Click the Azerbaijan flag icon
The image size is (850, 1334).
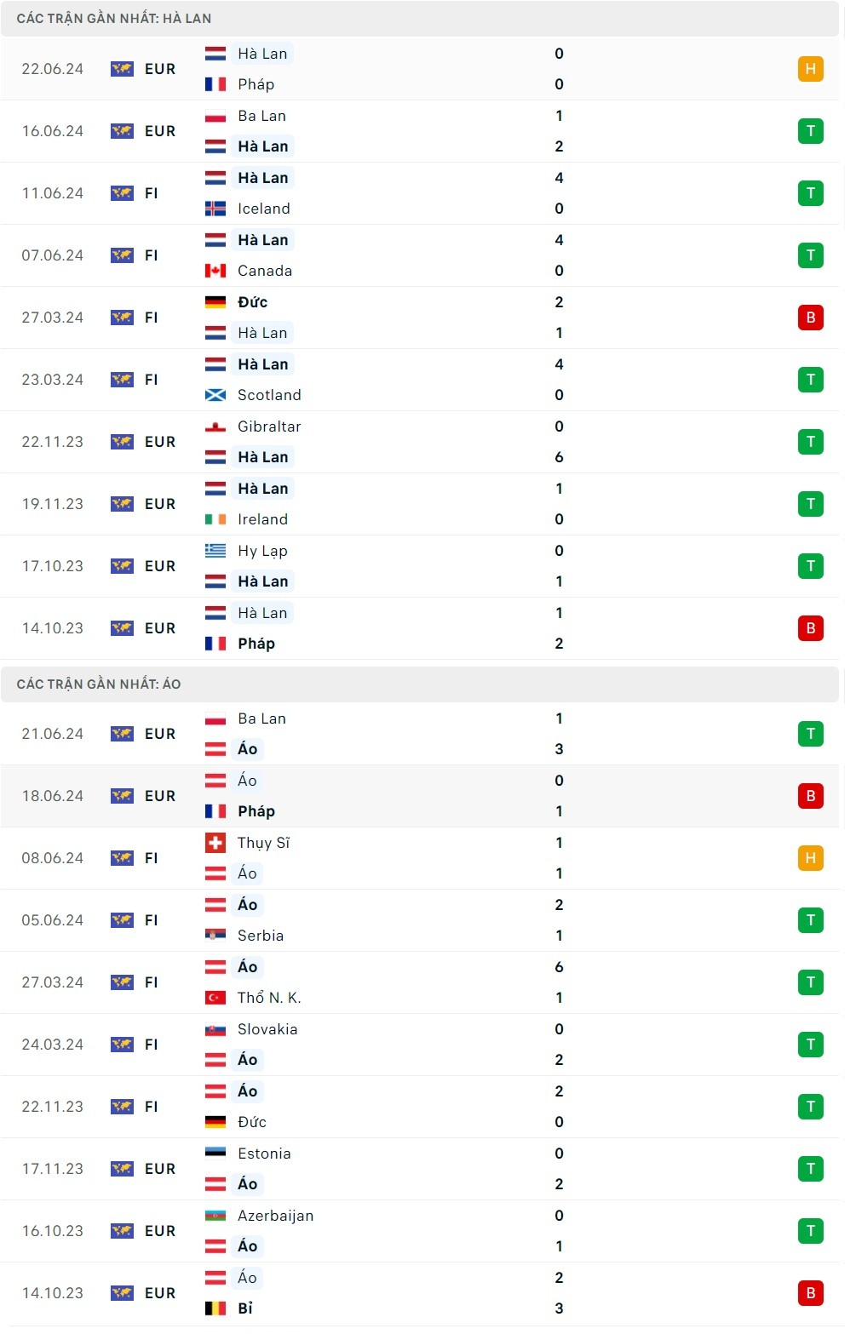tap(215, 1216)
